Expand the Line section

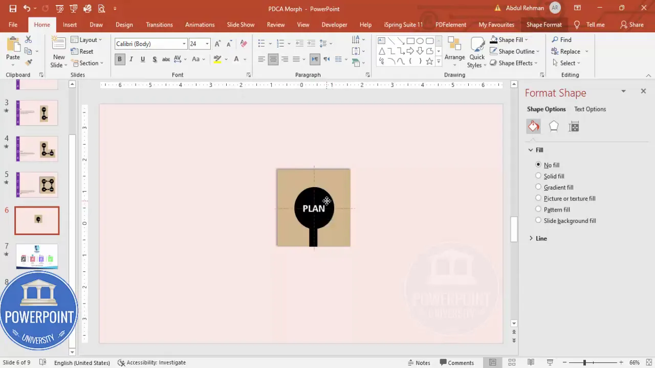(531, 239)
